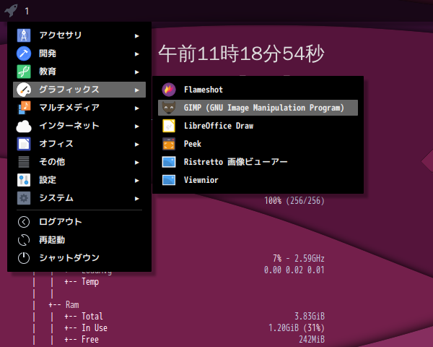Launch Peek from the submenu

click(x=258, y=144)
